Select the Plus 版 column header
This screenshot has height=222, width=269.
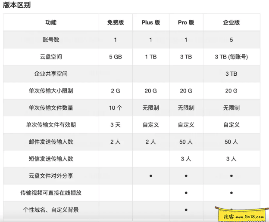click(x=150, y=22)
